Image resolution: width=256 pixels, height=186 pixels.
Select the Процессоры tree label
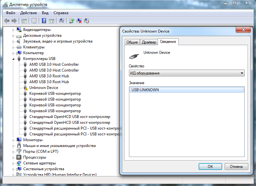click(x=34, y=157)
